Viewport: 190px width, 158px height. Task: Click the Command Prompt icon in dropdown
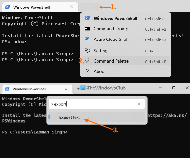(87, 29)
